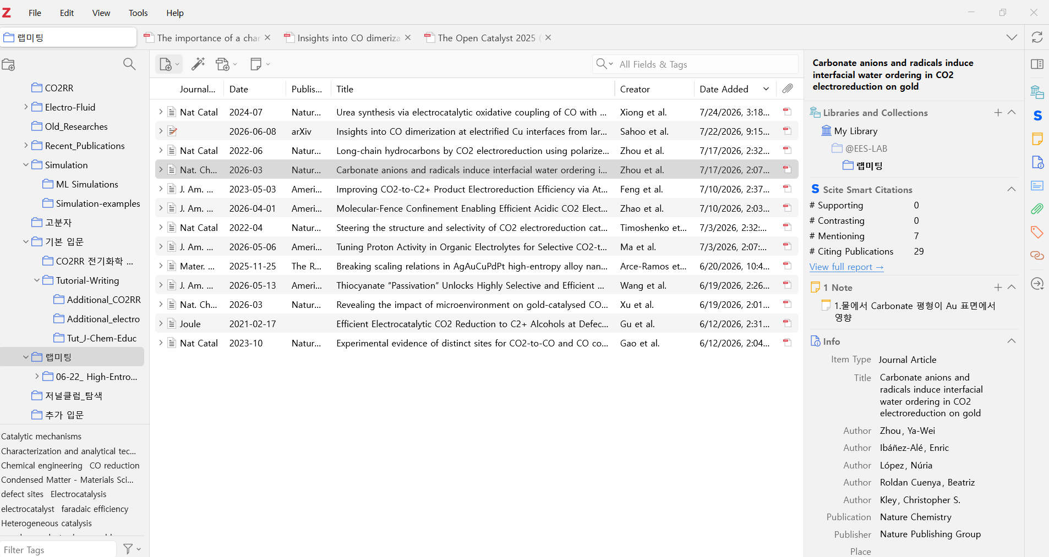The image size is (1049, 557).
Task: Jump to Related via the red link icon
Action: [x=1037, y=256]
